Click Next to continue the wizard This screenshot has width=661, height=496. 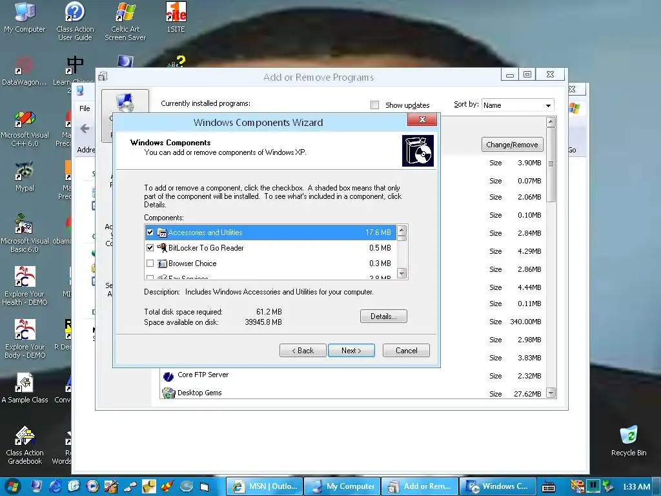click(x=351, y=351)
